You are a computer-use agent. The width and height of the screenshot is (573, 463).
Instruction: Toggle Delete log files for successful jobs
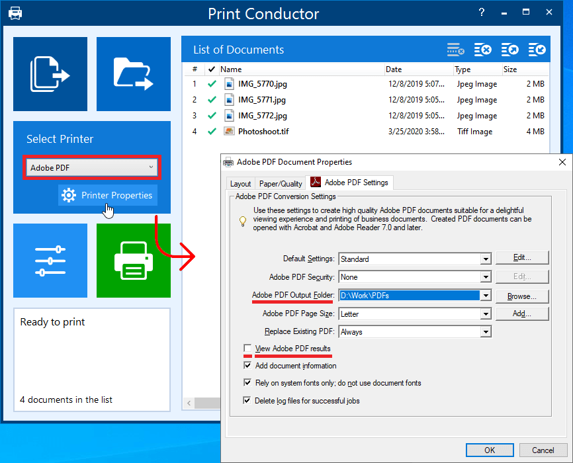point(247,401)
